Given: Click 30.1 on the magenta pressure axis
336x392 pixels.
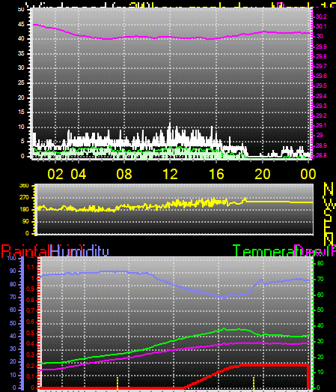Looking at the screenshot, I should [321, 26].
